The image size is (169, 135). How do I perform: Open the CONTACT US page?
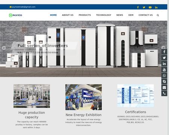[146, 15]
